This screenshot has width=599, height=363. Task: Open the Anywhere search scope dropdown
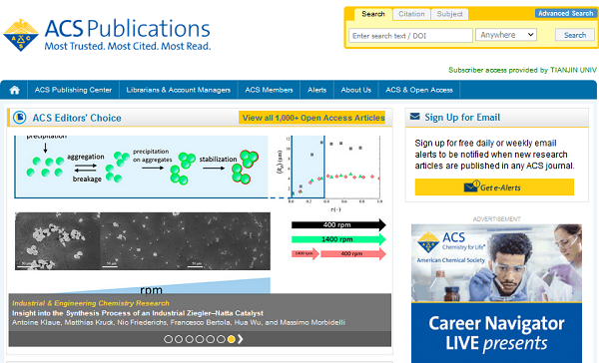tap(506, 35)
